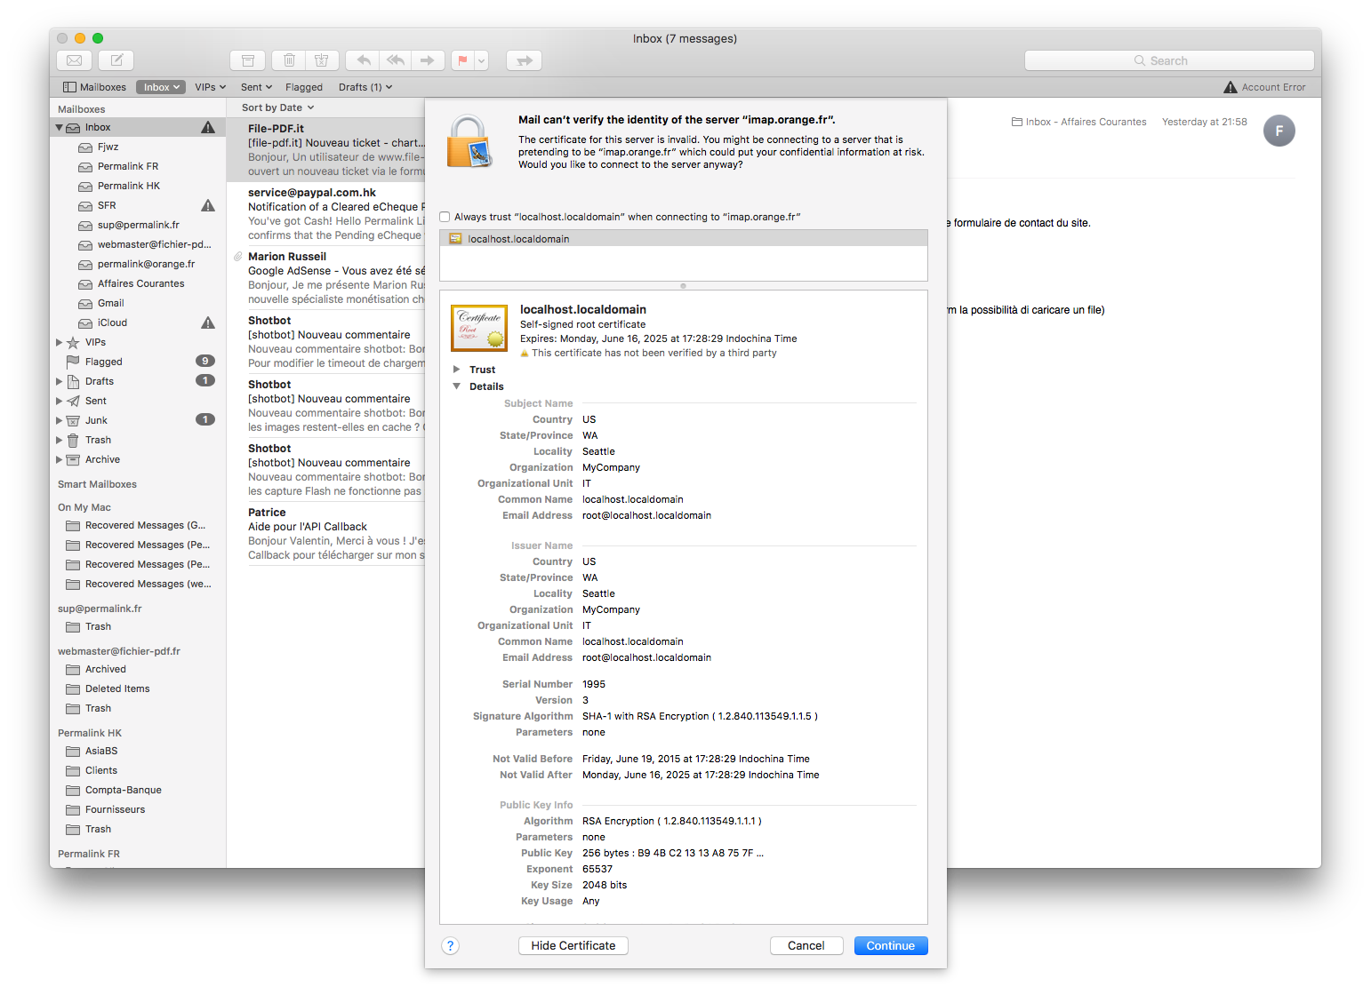
Task: Click the warning triangle on the Inbox row
Action: point(208,127)
